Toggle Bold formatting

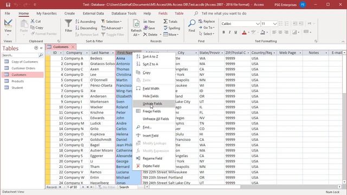(223, 32)
